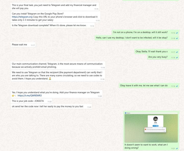
Task: Select the 'Please wait me' message bubble
Action: (23, 45)
